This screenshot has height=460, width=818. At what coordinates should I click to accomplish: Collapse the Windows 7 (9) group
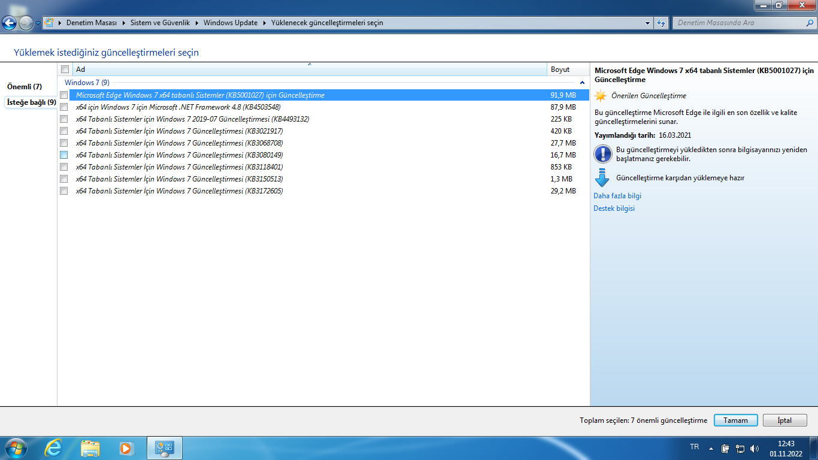(x=582, y=83)
